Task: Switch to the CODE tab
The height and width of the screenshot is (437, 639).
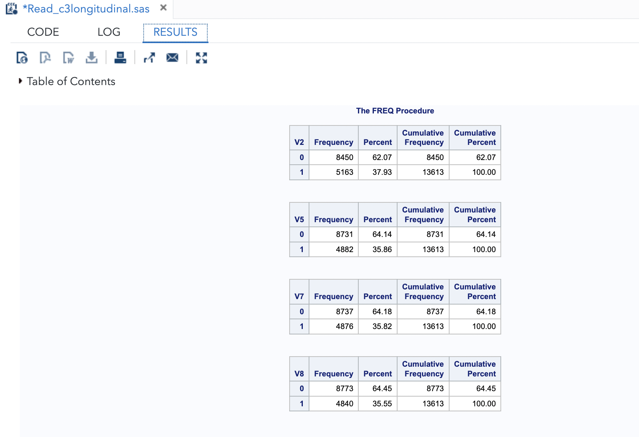Action: pyautogui.click(x=43, y=32)
